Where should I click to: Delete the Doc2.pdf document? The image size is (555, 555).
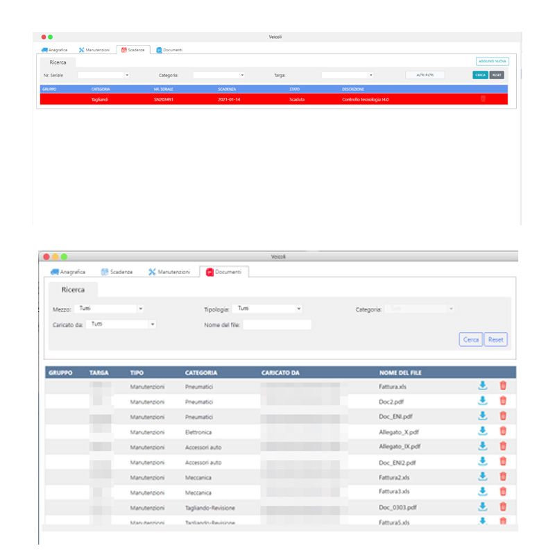point(503,401)
